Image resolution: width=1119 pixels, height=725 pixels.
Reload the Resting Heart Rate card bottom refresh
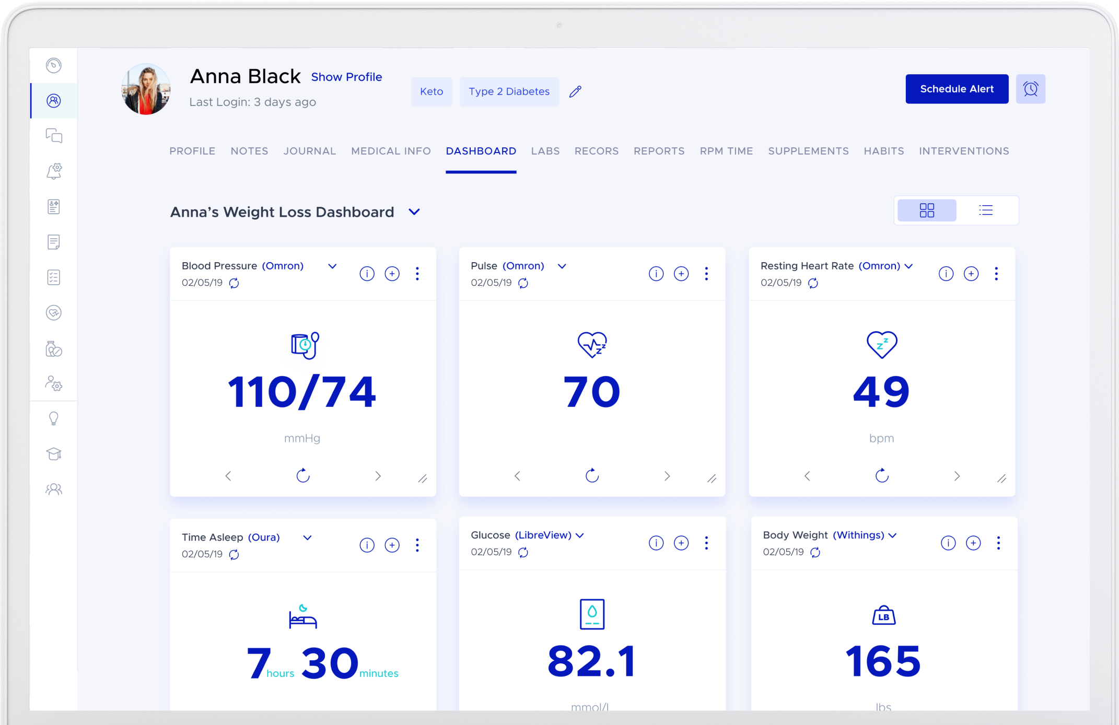coord(882,475)
